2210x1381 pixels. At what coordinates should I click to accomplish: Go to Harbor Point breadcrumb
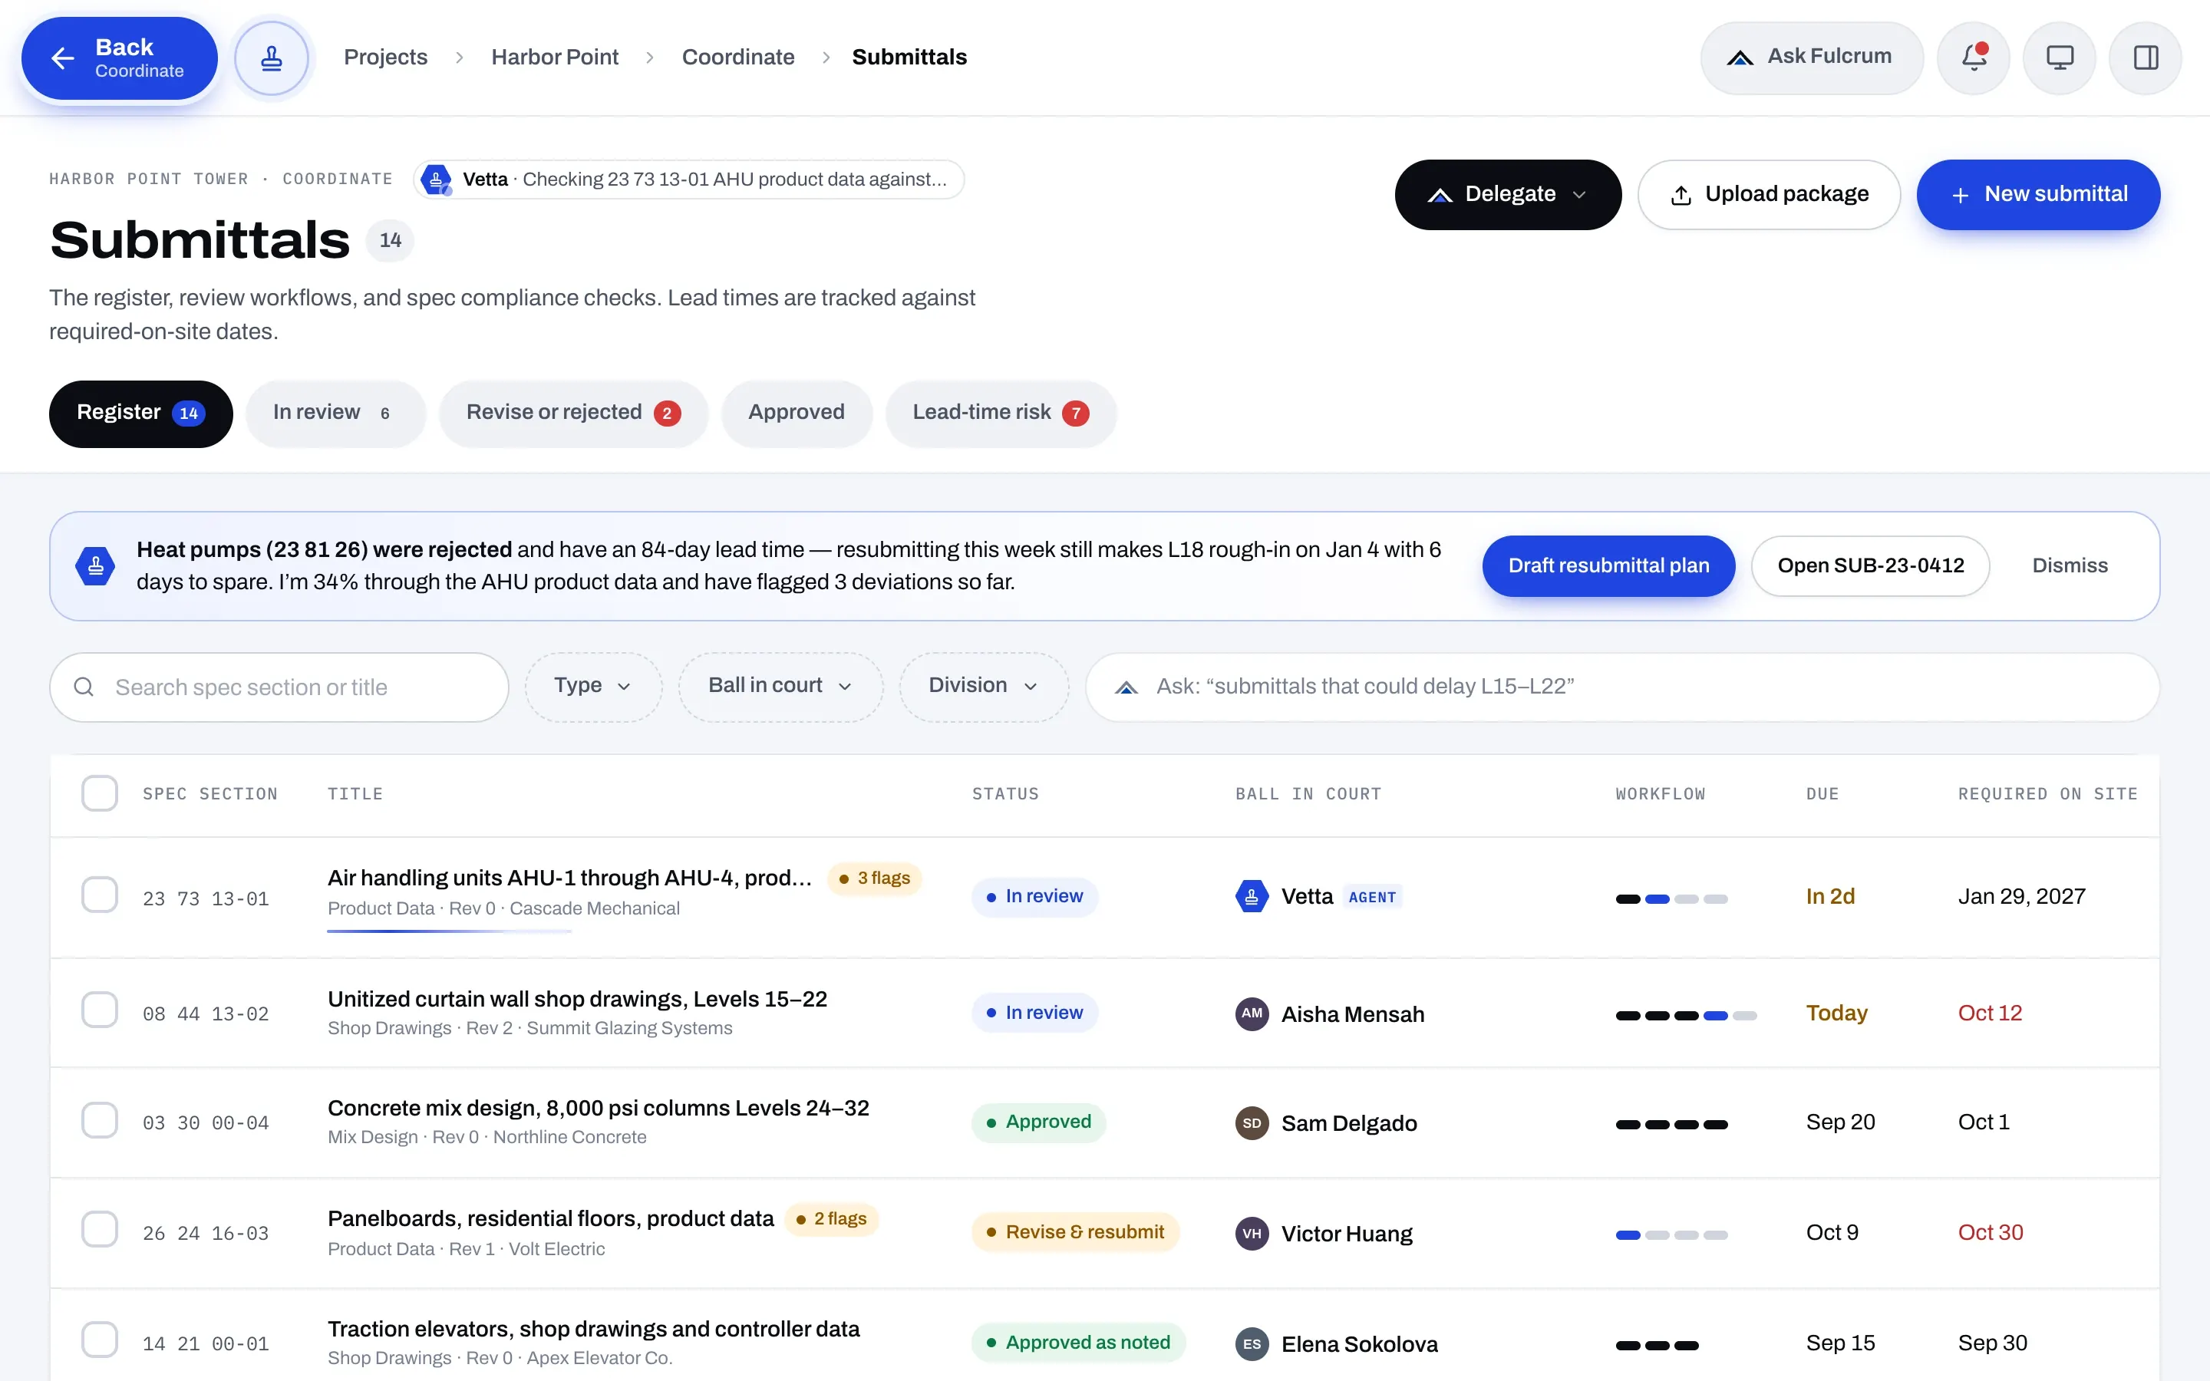coord(554,58)
